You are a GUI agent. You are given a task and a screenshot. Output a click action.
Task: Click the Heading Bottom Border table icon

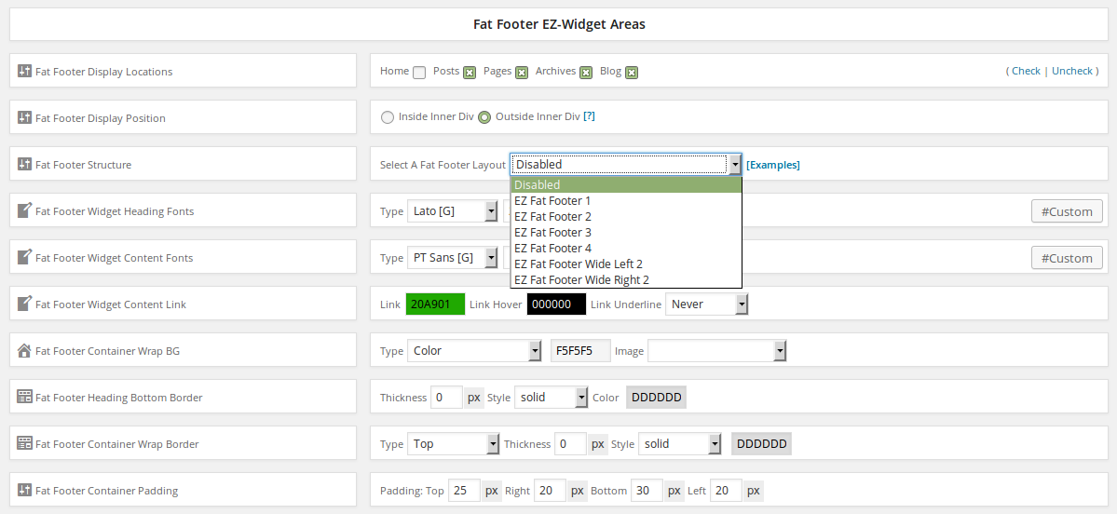click(24, 397)
